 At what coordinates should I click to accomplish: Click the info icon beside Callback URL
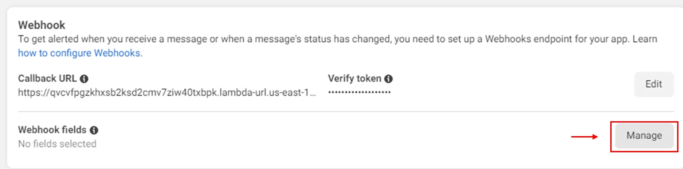pyautogui.click(x=84, y=78)
